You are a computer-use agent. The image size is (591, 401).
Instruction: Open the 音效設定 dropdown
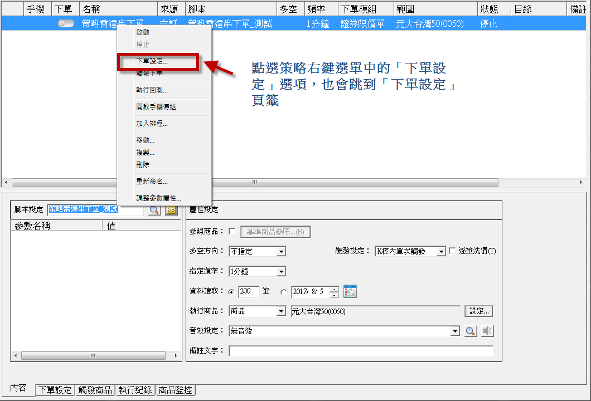pyautogui.click(x=455, y=331)
